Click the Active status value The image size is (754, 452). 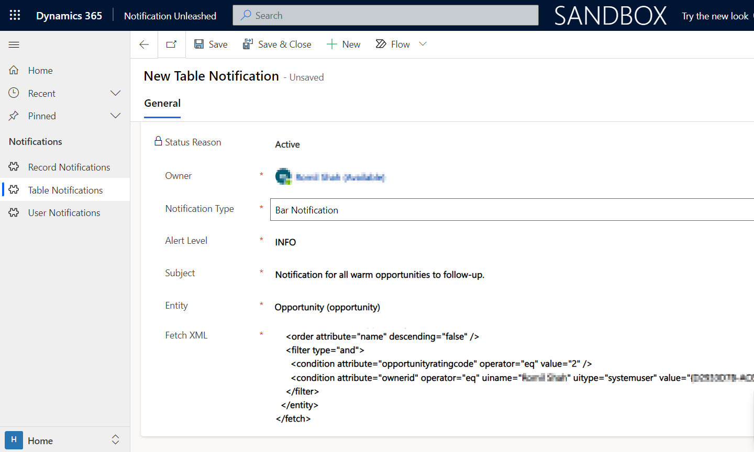point(287,144)
